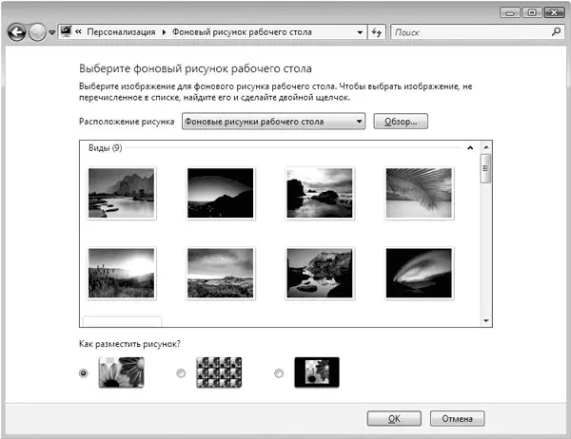
Task: Select the cloudy sky over hills wallpaper
Action: 221,273
